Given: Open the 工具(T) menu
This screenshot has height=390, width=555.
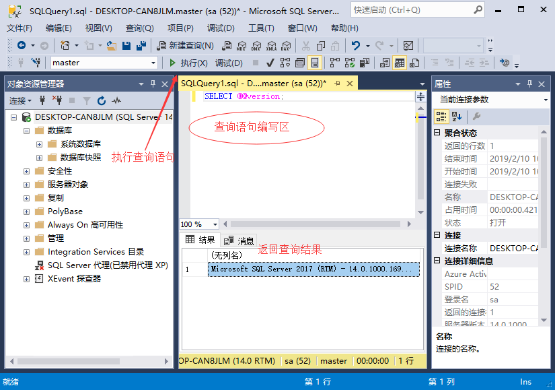Looking at the screenshot, I should click(x=261, y=28).
